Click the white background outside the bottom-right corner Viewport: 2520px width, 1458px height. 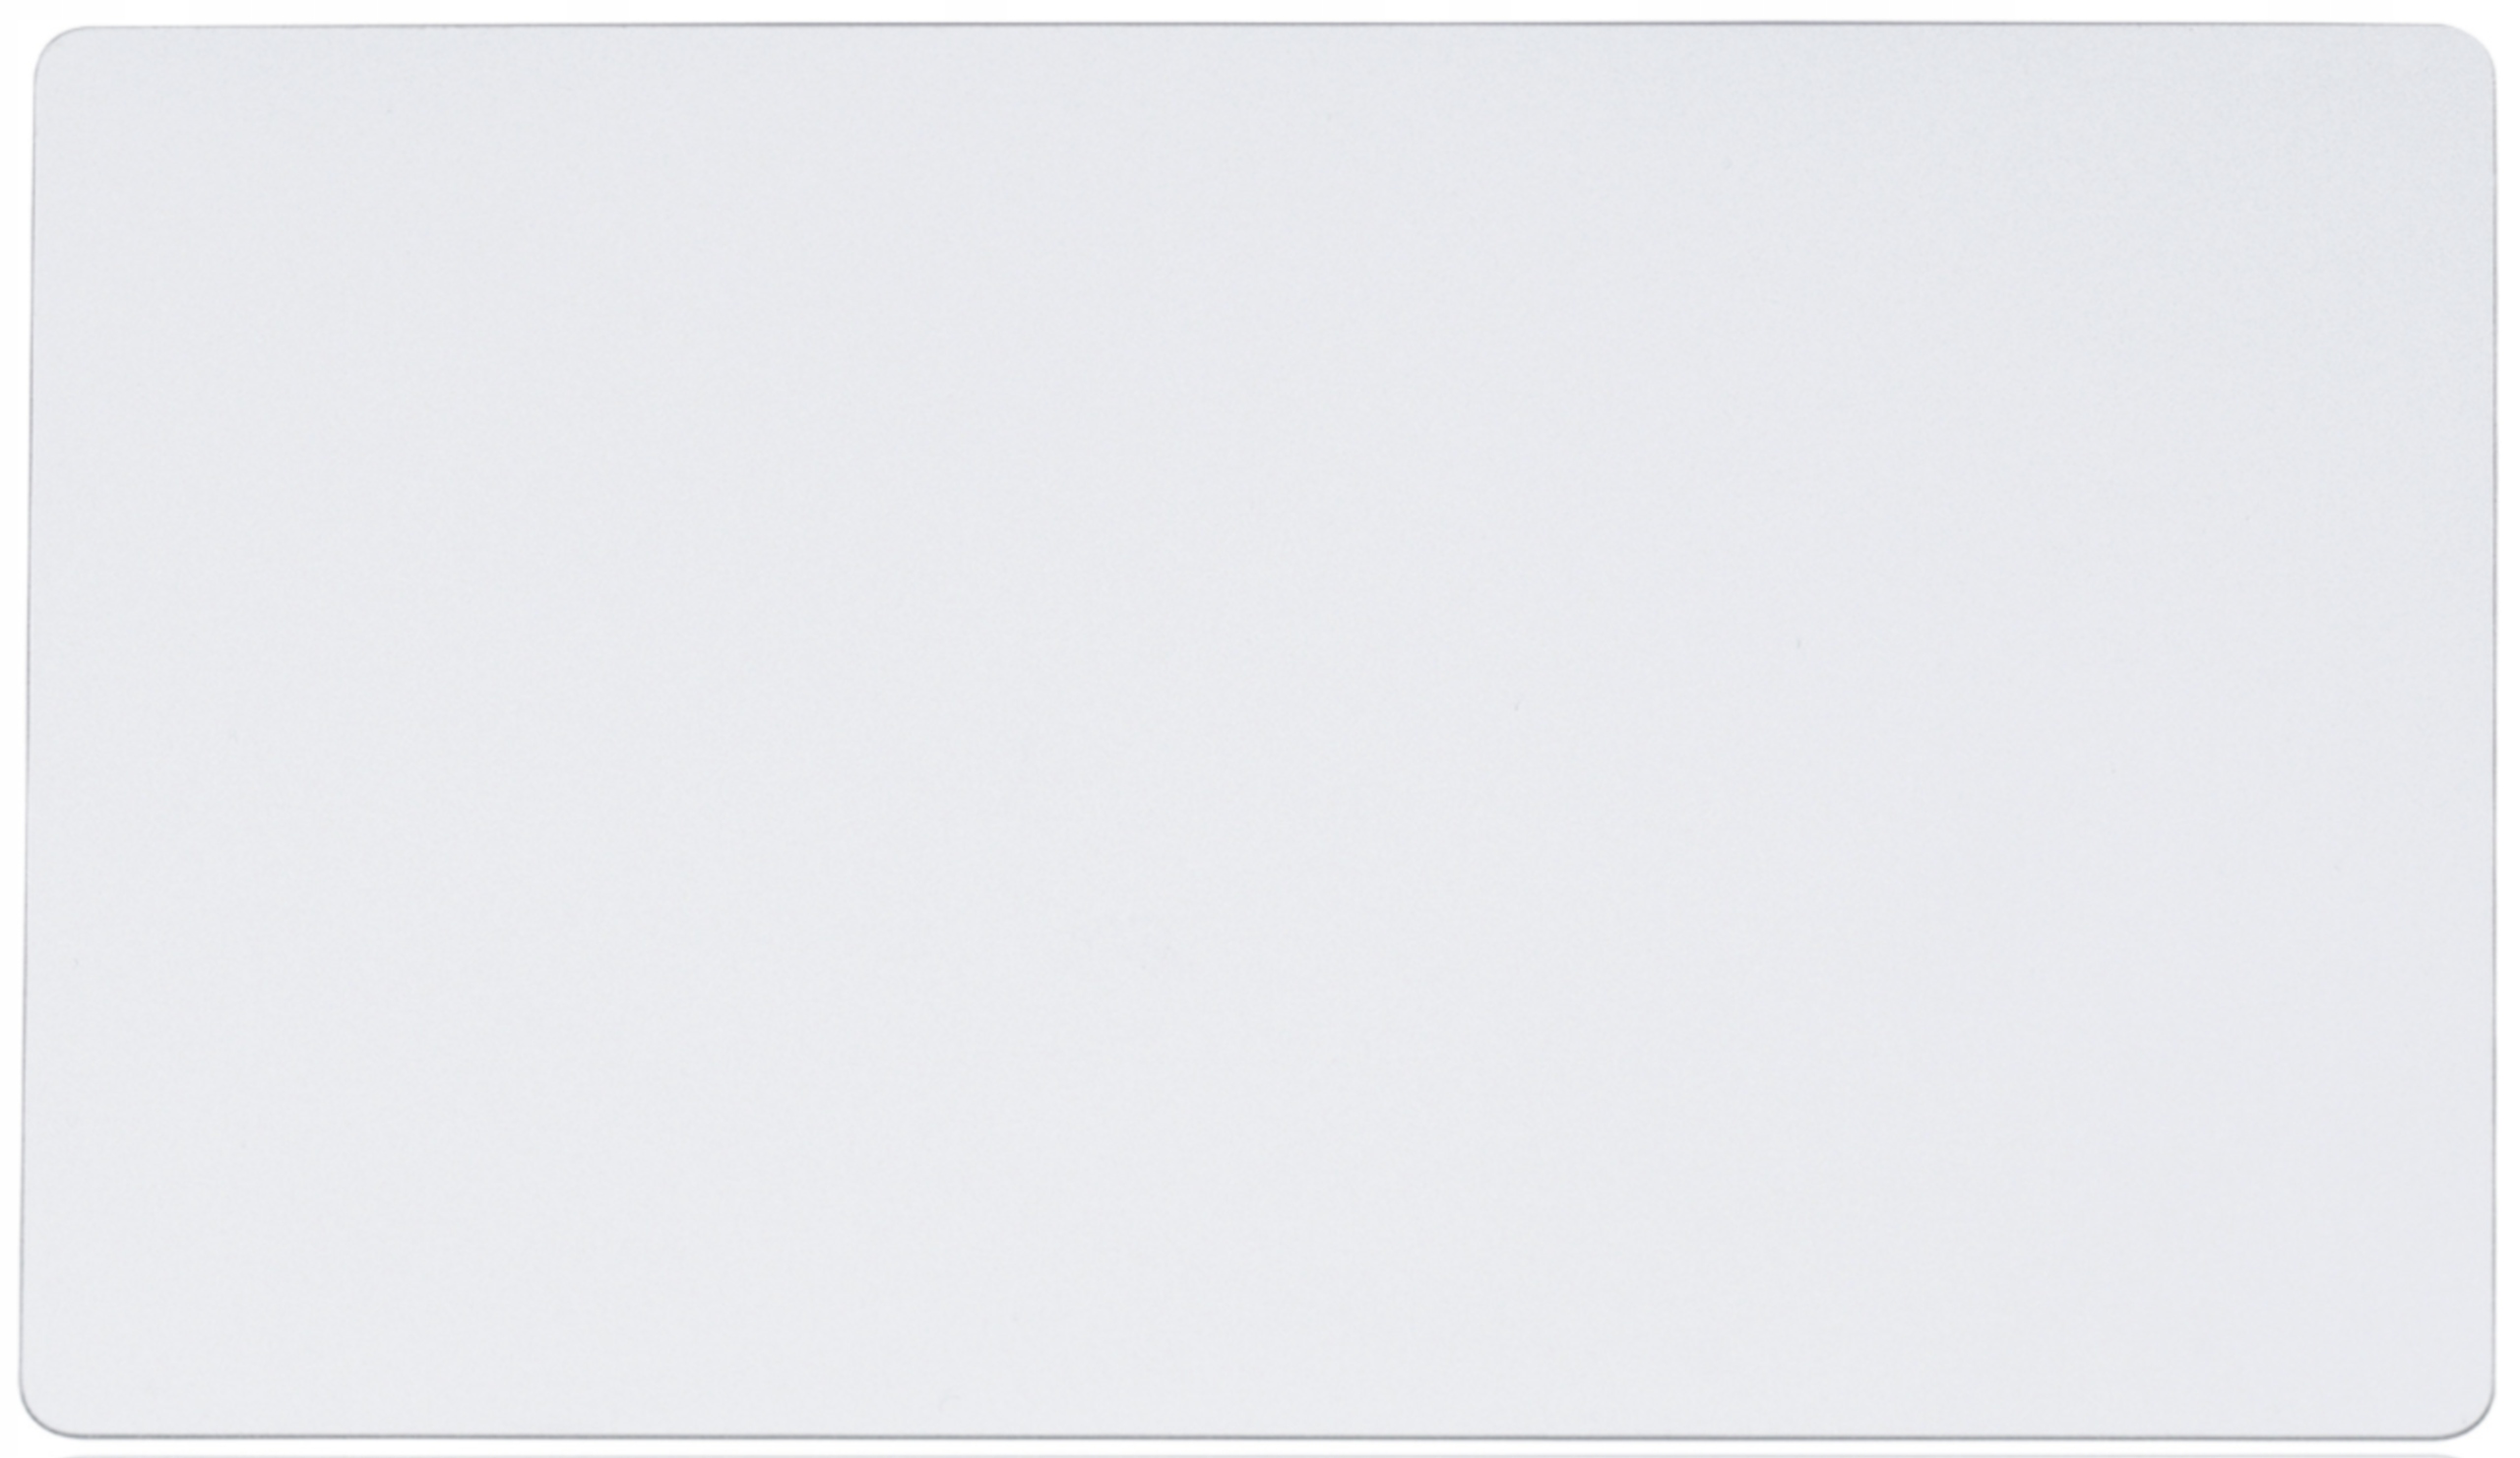pos(2508,1447)
